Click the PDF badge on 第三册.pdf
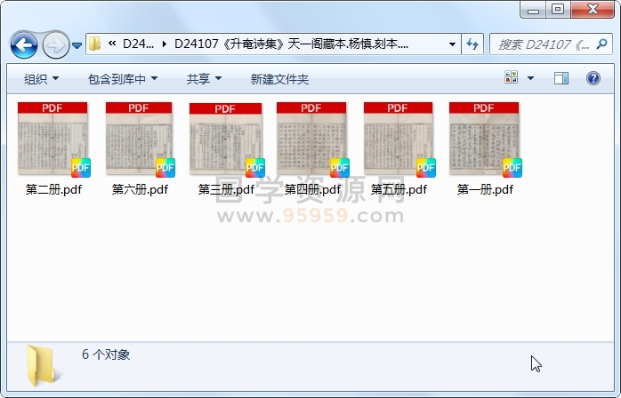Image resolution: width=621 pixels, height=398 pixels. pyautogui.click(x=255, y=168)
